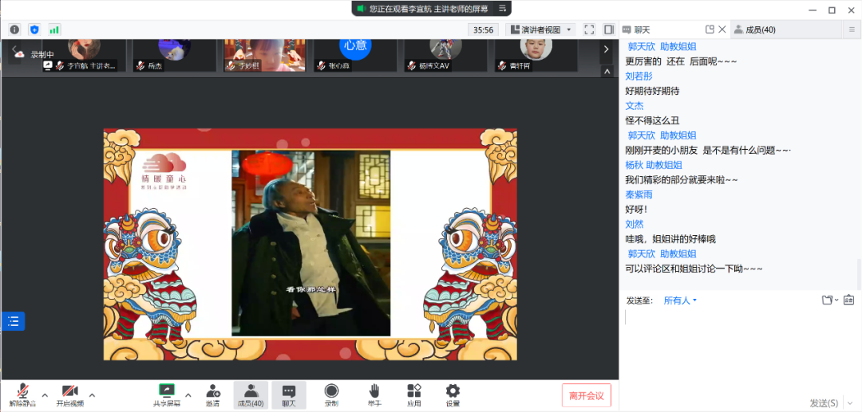Click the red 离开会议 button
862x412 pixels.
point(587,395)
